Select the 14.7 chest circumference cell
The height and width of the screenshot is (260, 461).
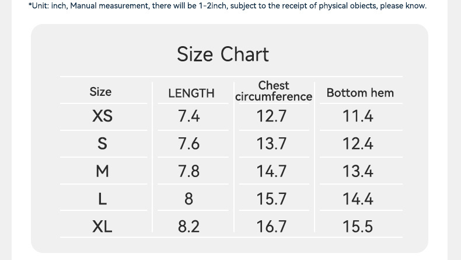pos(272,171)
